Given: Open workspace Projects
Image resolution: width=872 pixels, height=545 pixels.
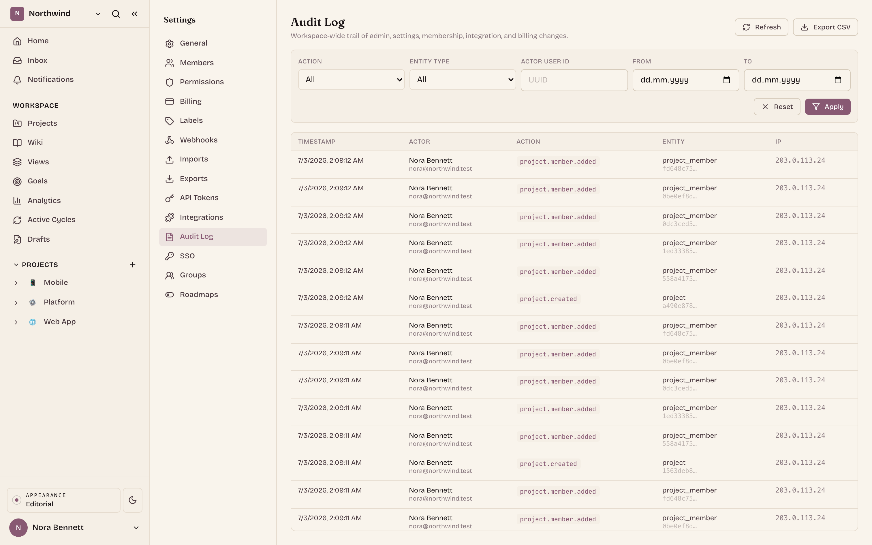Looking at the screenshot, I should (x=75, y=123).
